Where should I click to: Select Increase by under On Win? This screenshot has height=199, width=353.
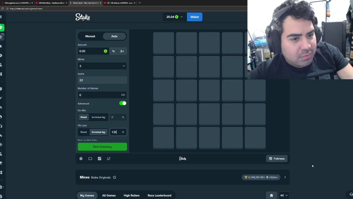click(x=98, y=117)
